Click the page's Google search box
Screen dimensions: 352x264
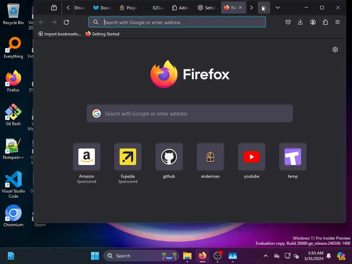pos(190,113)
